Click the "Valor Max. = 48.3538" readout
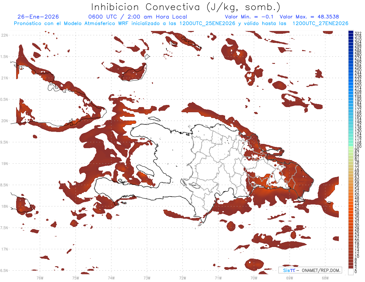The height and width of the screenshot is (282, 365). (309, 17)
